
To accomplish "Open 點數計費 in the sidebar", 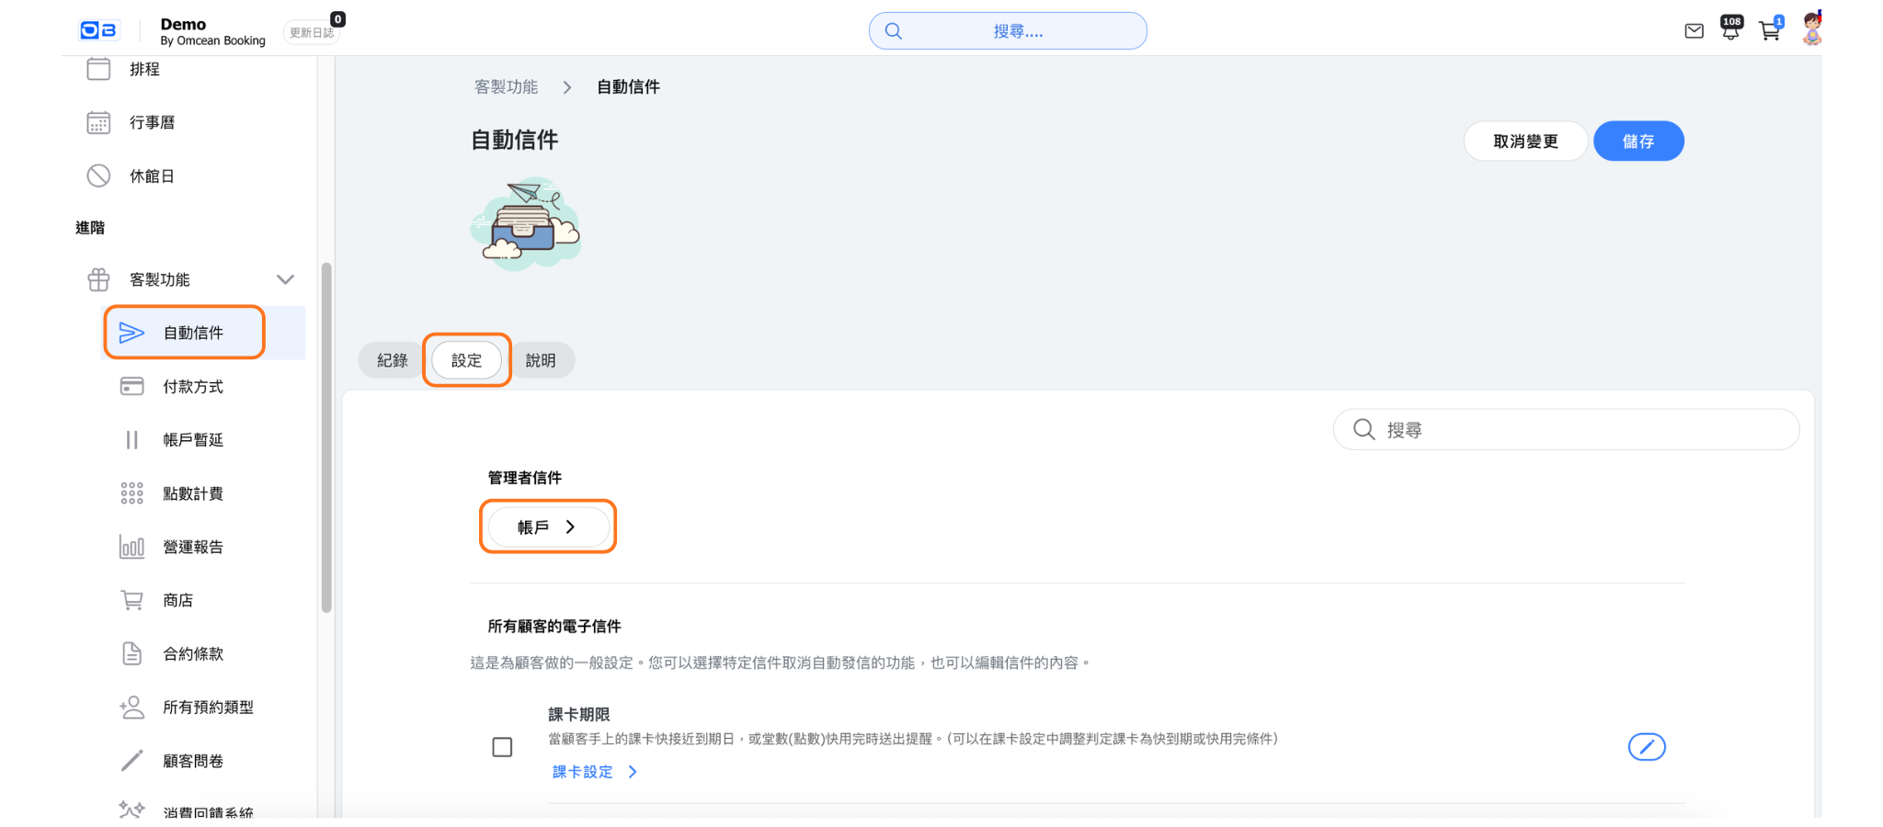I will 192,494.
